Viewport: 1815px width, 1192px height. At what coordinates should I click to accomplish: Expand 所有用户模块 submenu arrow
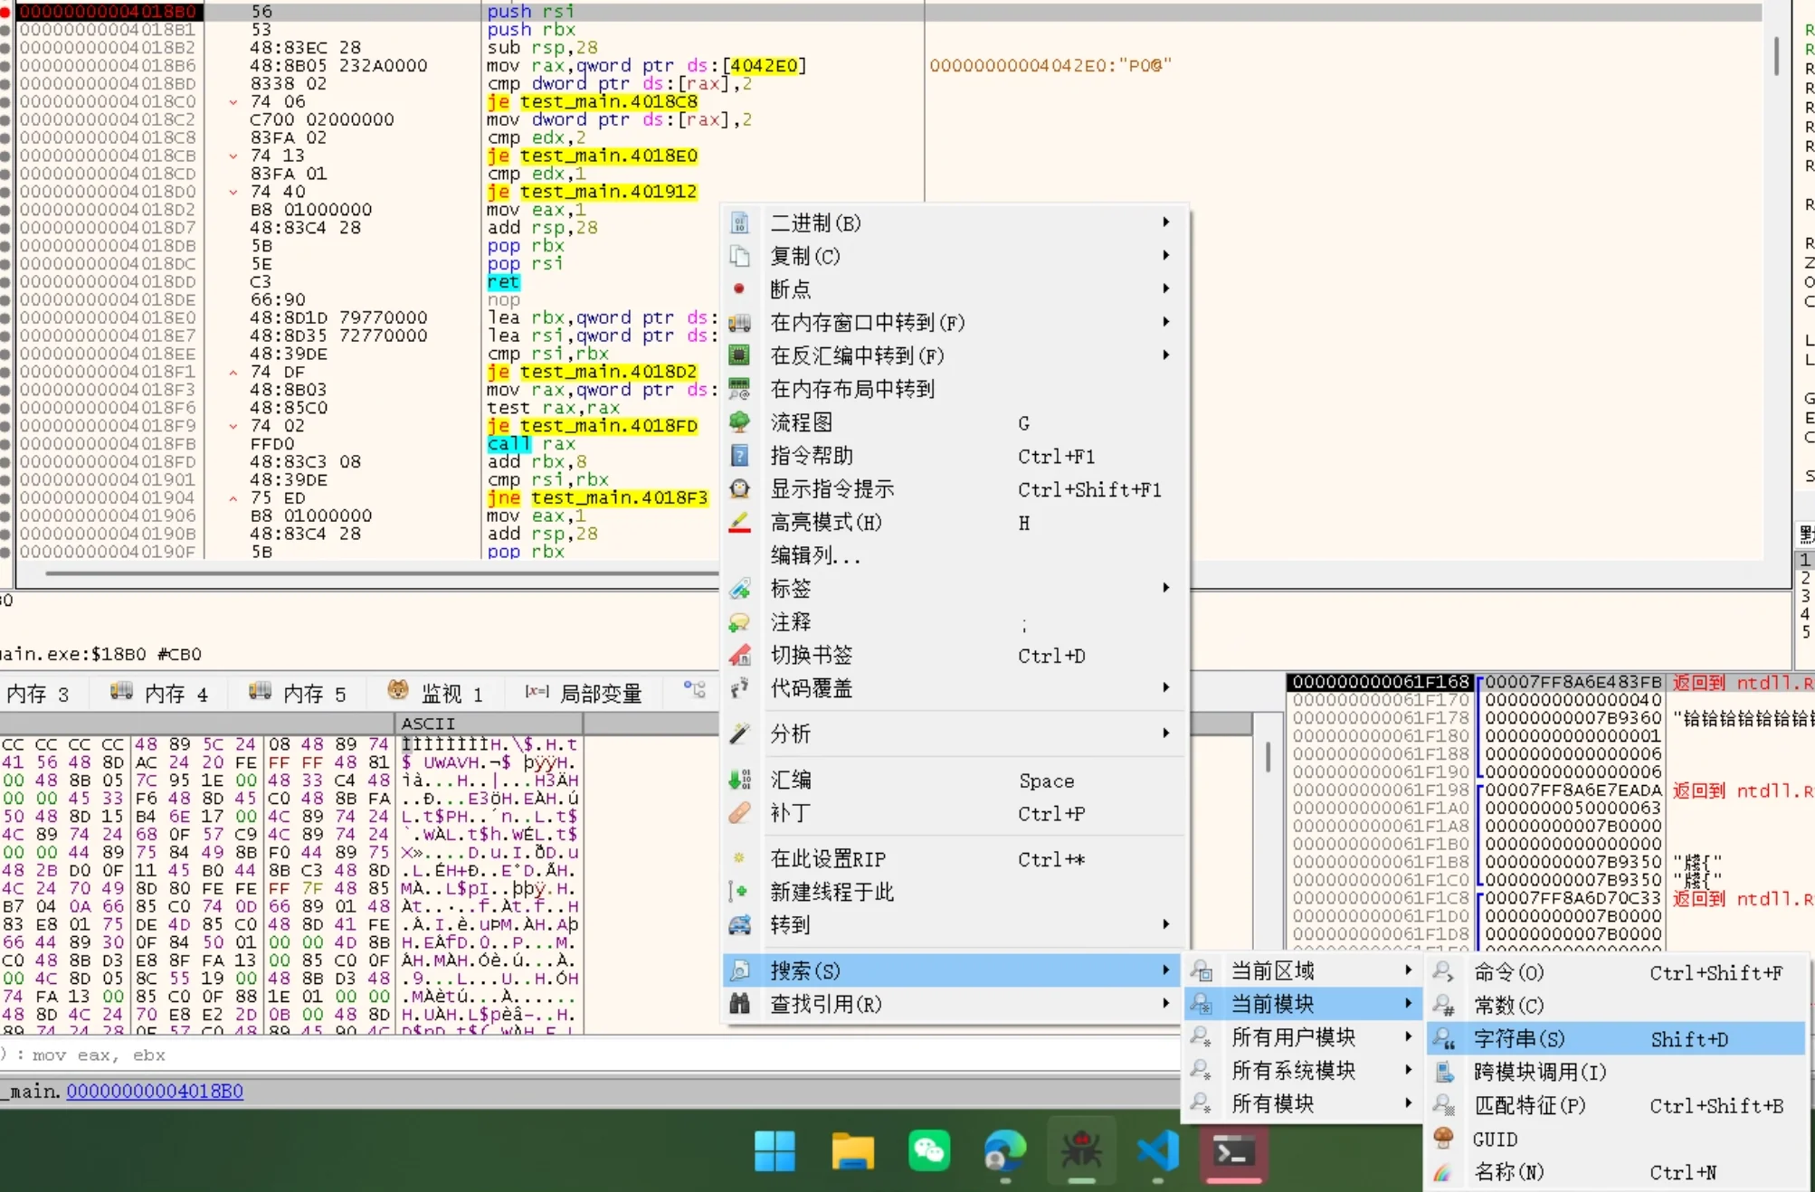(x=1408, y=1037)
